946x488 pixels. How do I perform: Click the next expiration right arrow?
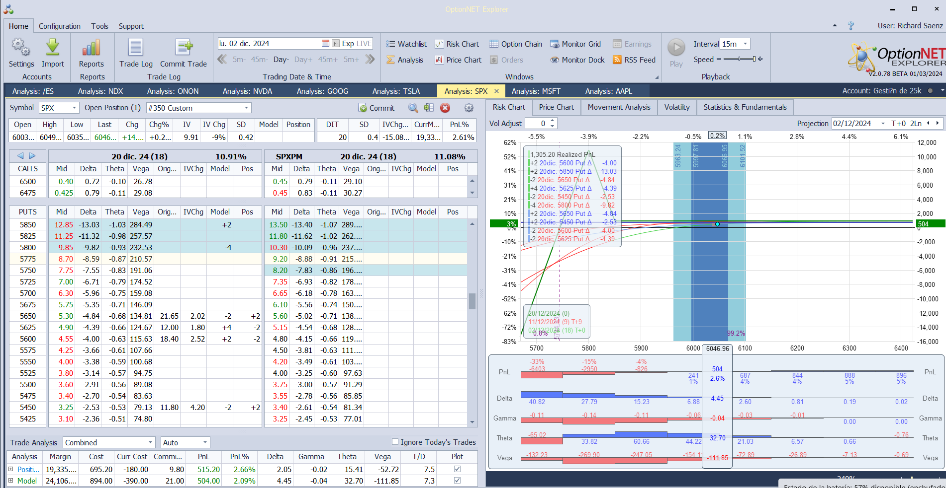(32, 156)
